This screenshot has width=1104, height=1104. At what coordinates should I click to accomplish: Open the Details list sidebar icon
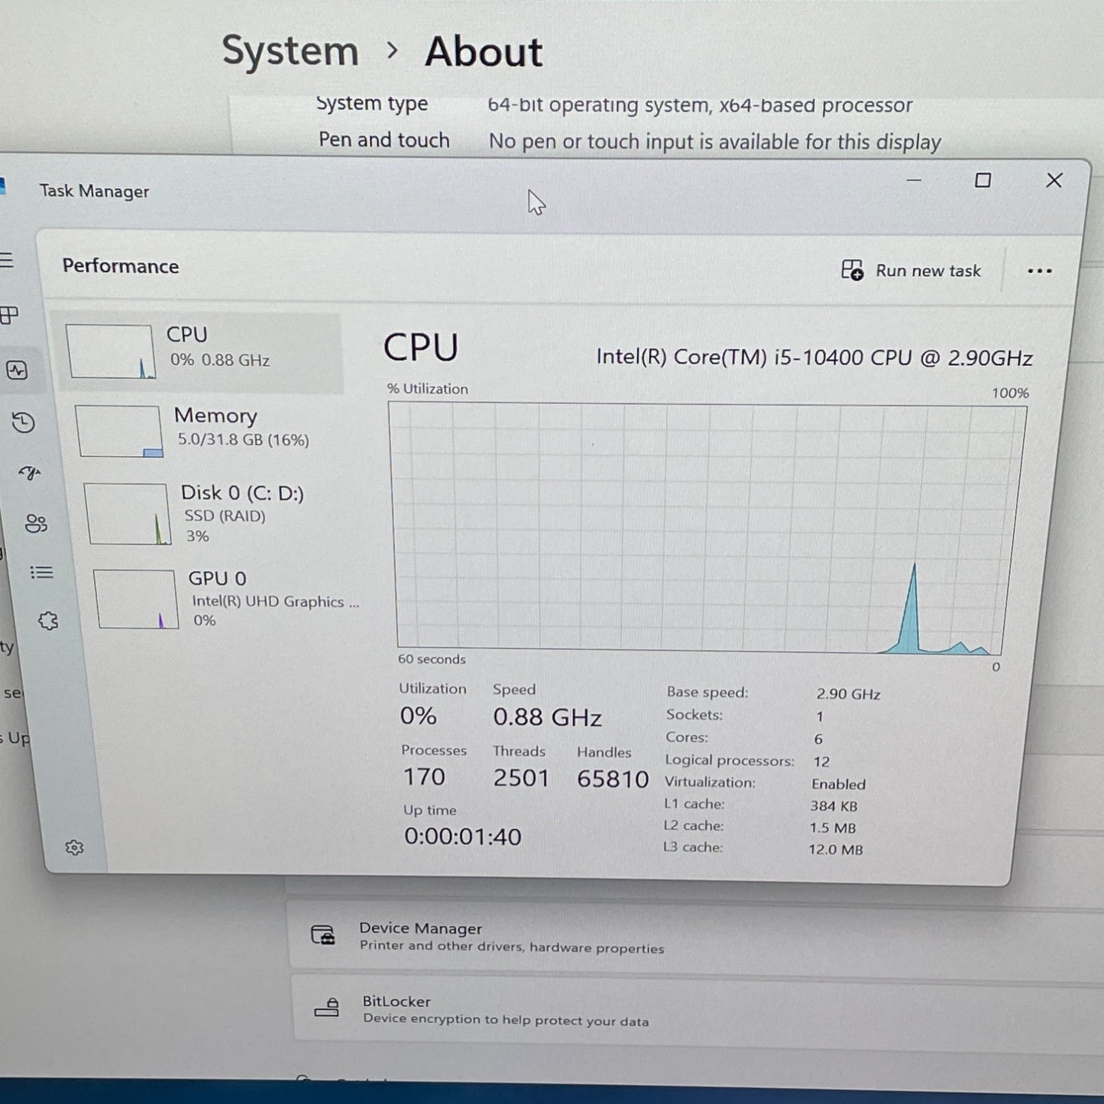(x=41, y=572)
